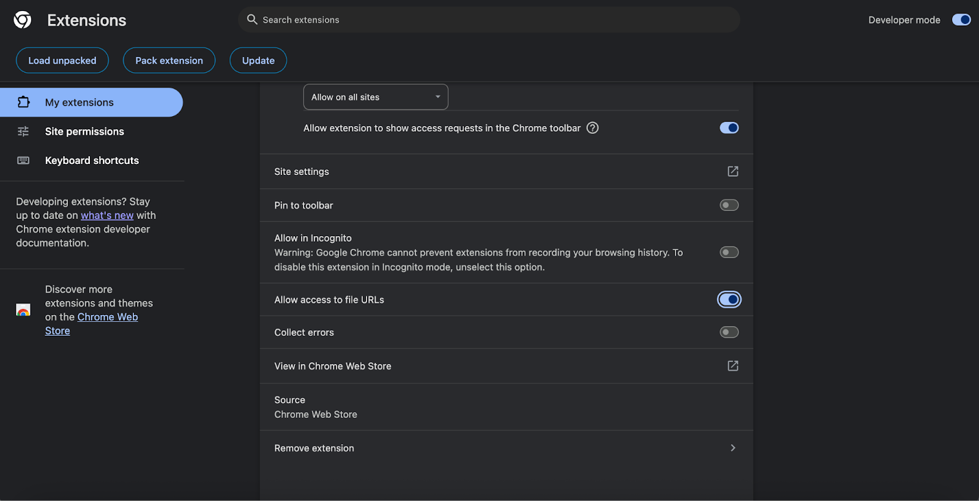
Task: Focus the Search extensions field
Action: pos(489,20)
